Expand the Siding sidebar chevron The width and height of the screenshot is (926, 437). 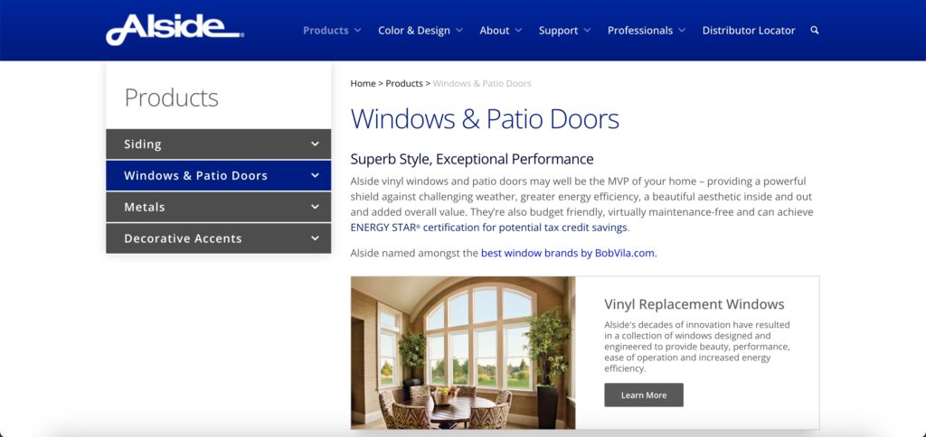tap(316, 144)
